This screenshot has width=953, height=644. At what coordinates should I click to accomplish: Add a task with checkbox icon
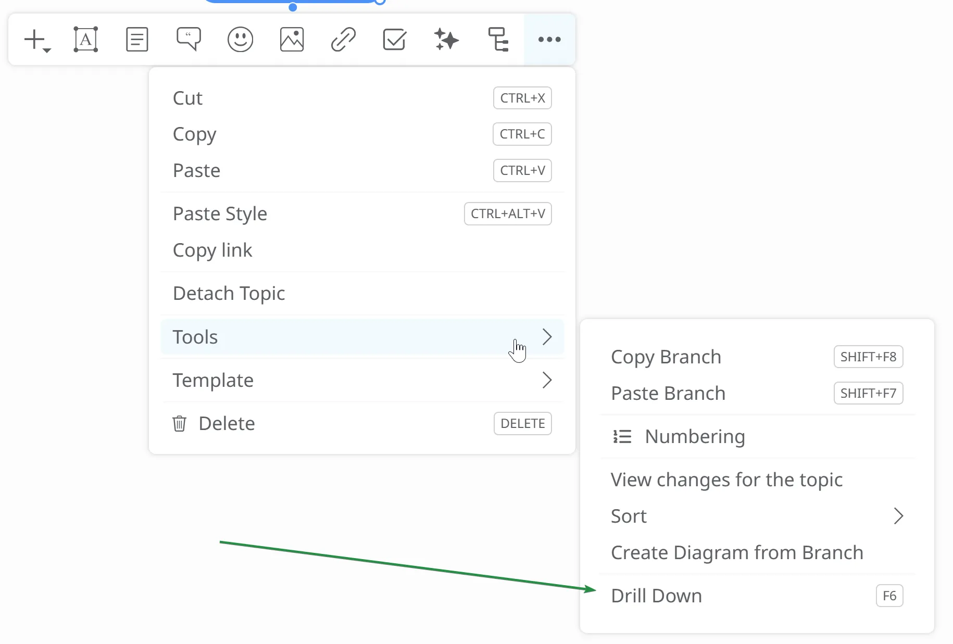coord(394,40)
